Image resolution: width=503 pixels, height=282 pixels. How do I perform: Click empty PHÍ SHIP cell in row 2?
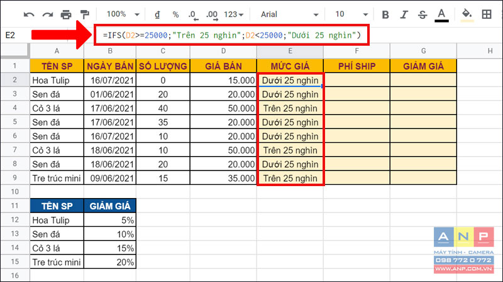(x=357, y=80)
